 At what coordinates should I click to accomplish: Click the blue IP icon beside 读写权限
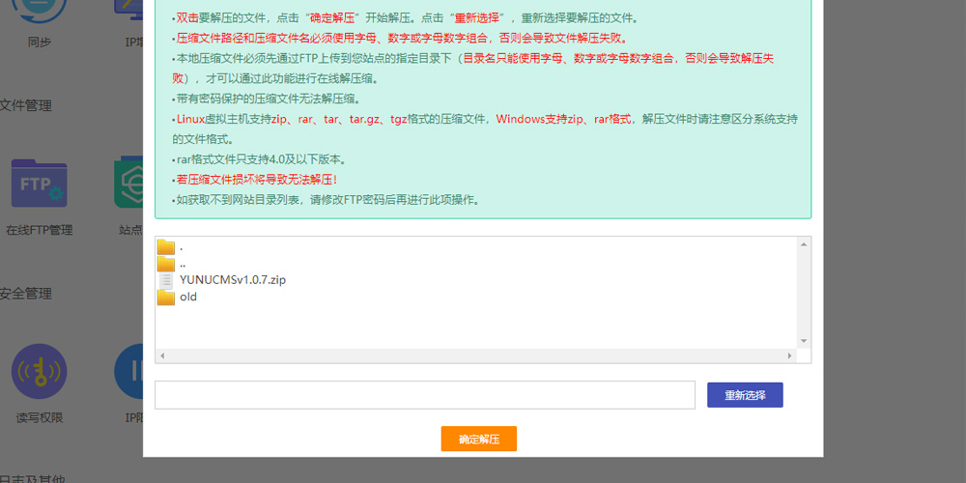[129, 372]
